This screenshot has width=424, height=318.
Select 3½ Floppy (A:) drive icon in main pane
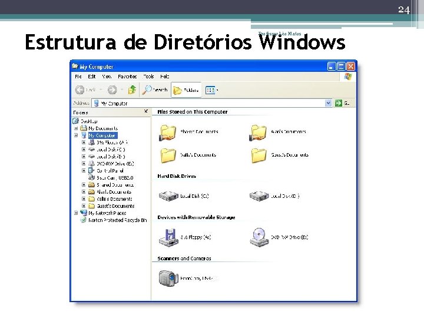coord(168,237)
